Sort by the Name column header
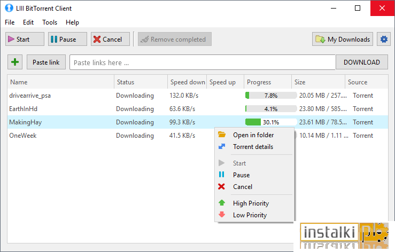The image size is (395, 252). click(61, 82)
